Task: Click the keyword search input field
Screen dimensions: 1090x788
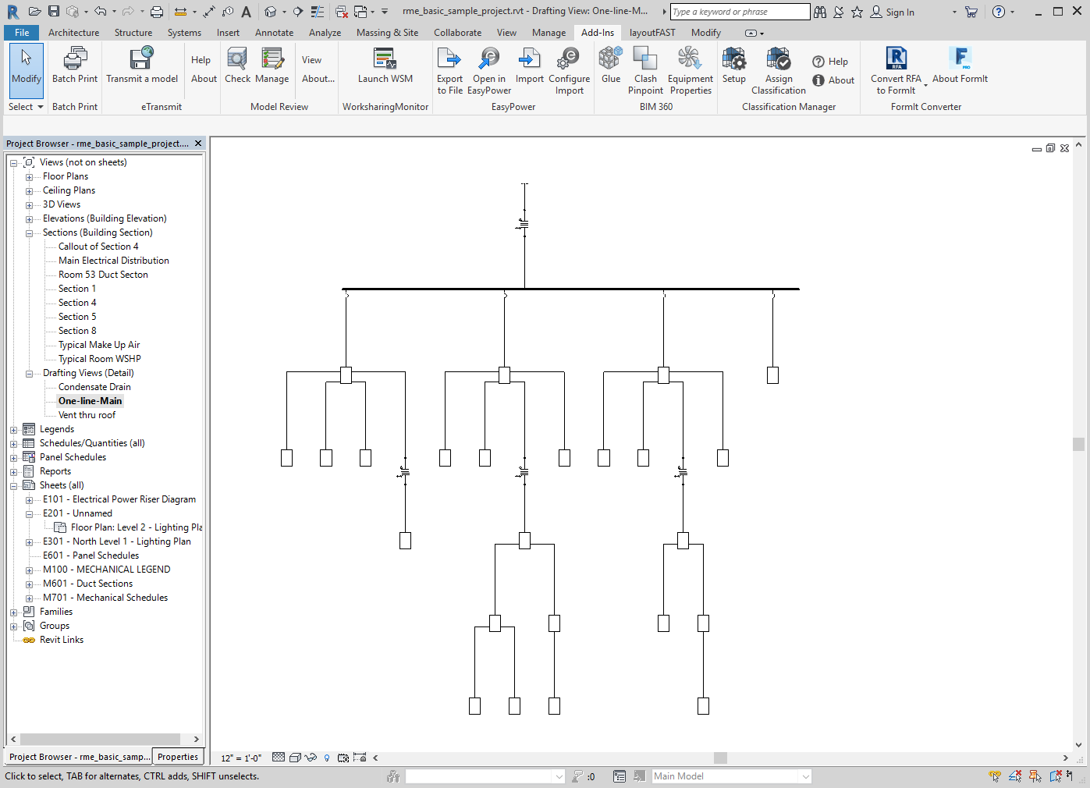Action: point(740,12)
